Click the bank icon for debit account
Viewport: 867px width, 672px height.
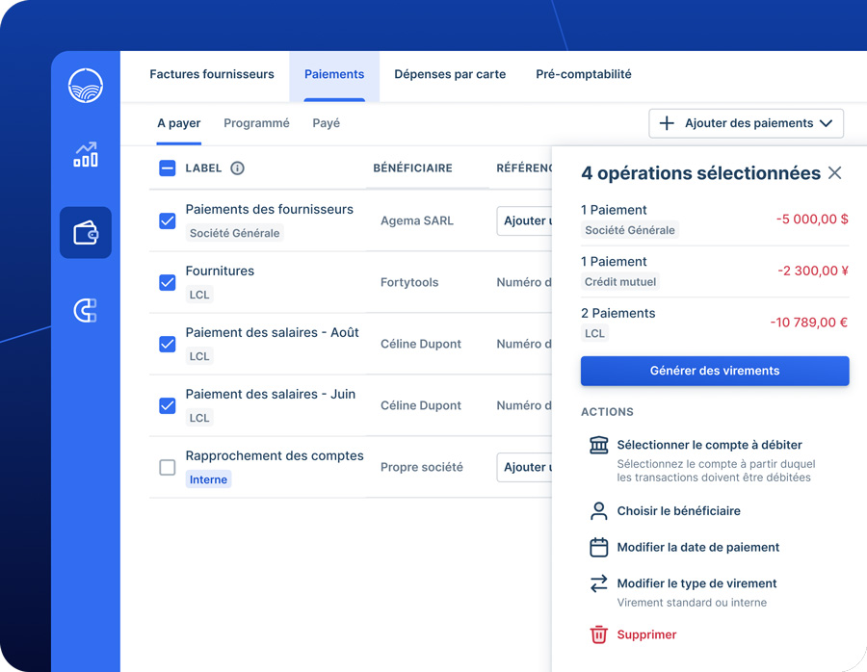[x=598, y=445]
